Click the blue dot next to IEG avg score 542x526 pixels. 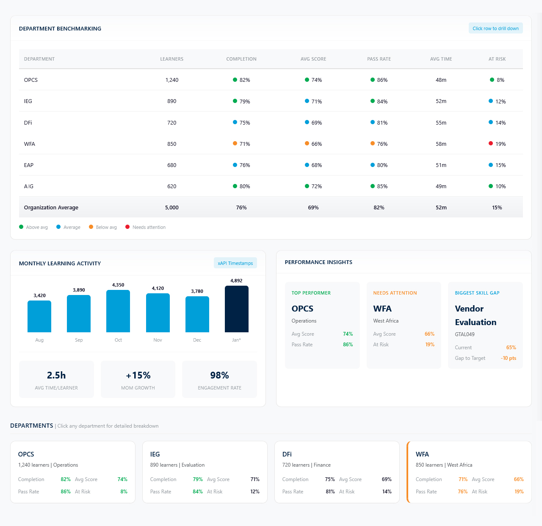point(306,101)
